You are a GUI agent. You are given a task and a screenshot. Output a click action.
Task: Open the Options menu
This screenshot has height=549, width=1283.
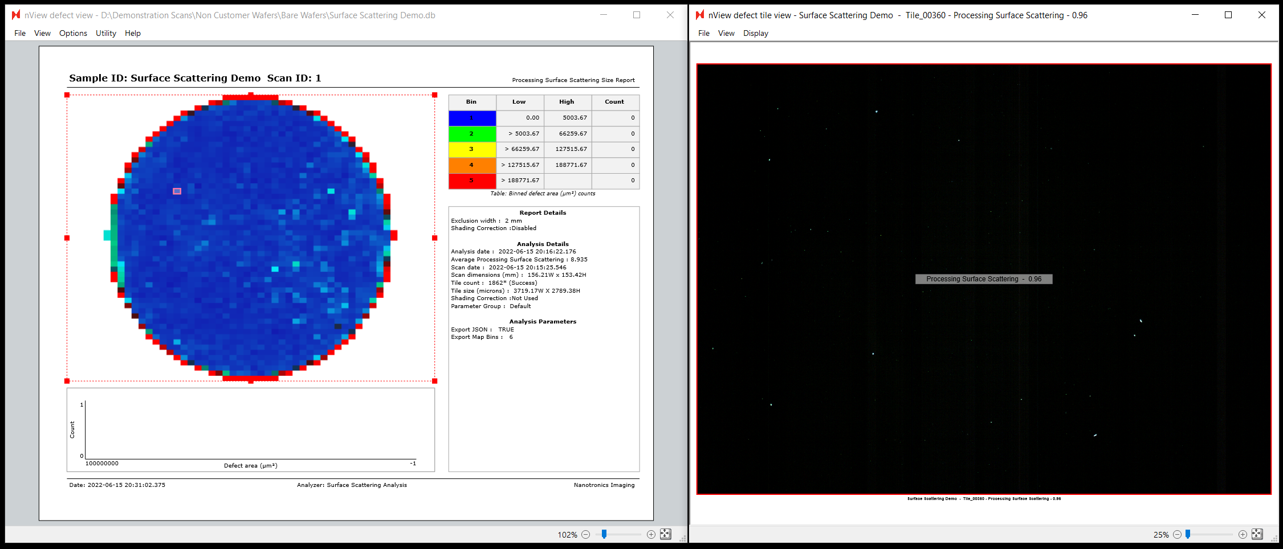click(73, 33)
